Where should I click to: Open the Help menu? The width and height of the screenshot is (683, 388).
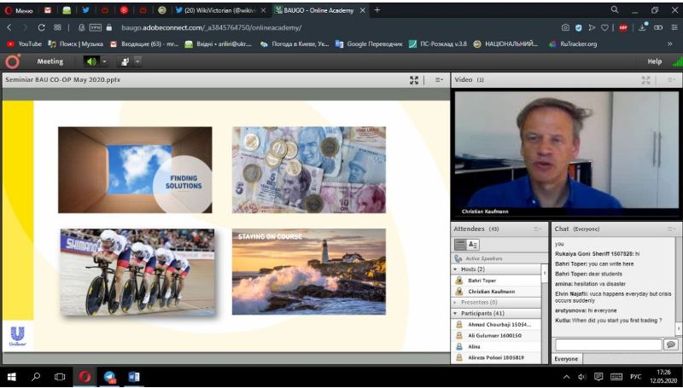tap(654, 61)
